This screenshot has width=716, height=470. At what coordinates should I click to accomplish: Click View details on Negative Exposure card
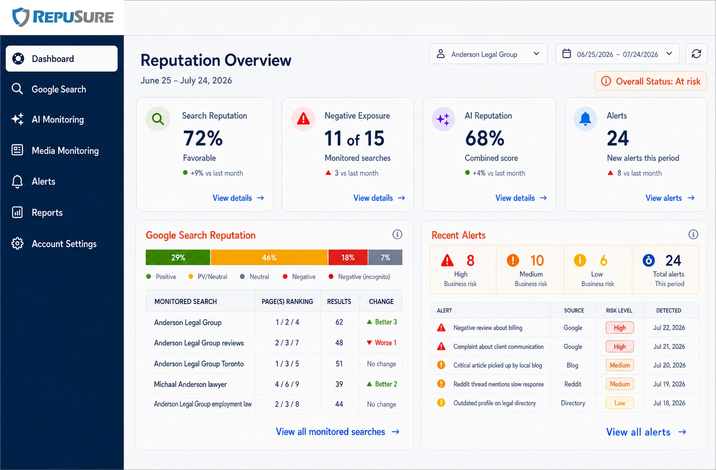[x=379, y=198]
